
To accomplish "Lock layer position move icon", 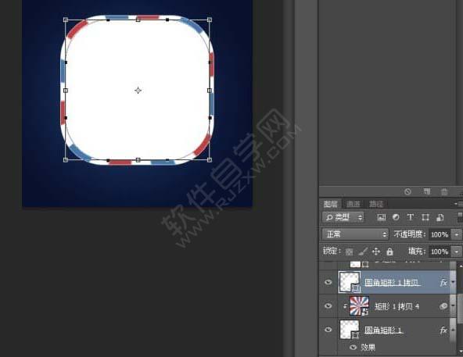I will (376, 252).
